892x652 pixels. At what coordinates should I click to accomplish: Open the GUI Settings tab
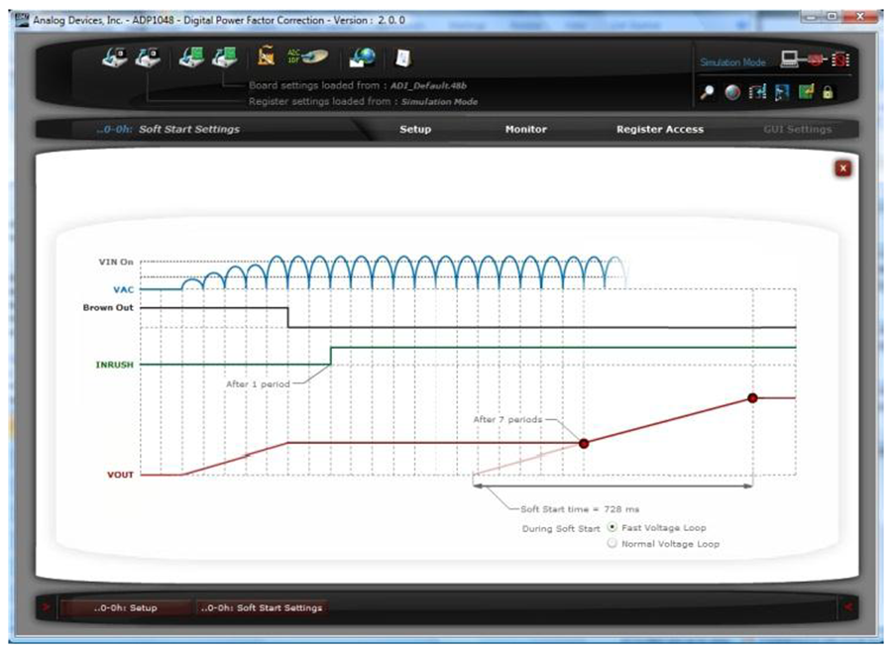pyautogui.click(x=798, y=129)
